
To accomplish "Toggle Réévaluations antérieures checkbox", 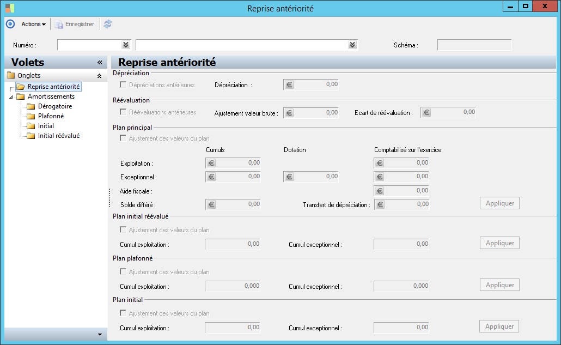I will (123, 112).
